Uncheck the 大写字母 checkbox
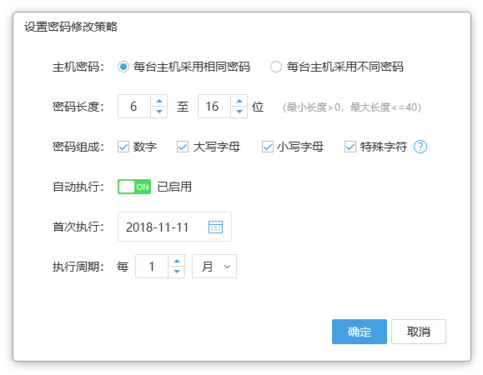The height and width of the screenshot is (375, 483). click(x=183, y=147)
